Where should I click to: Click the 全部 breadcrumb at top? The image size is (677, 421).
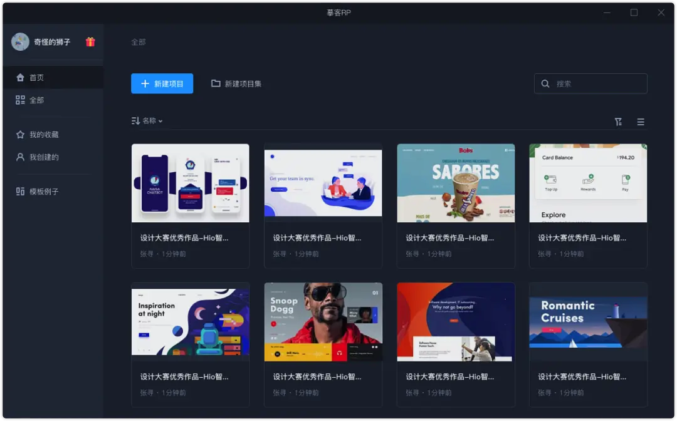138,42
